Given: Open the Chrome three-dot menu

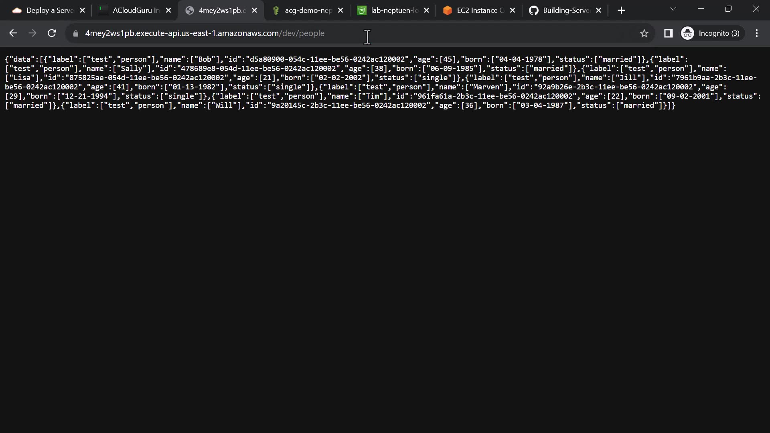Looking at the screenshot, I should pyautogui.click(x=757, y=33).
